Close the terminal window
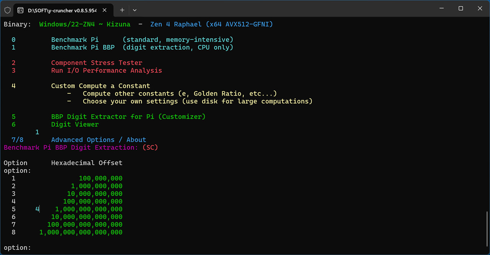The image size is (490, 255). pos(480,8)
